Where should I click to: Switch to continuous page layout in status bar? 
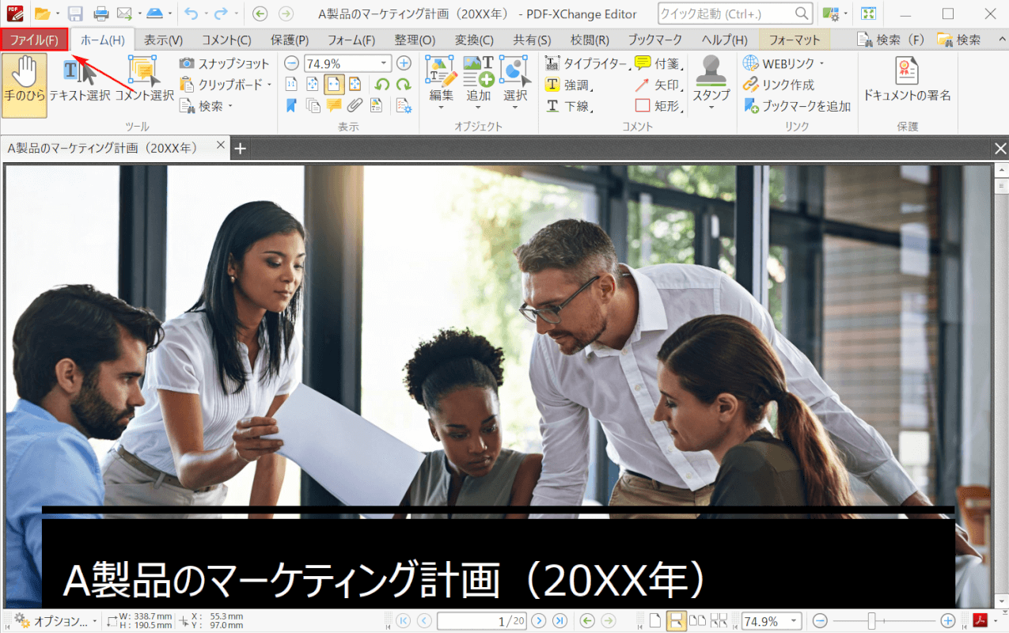click(x=677, y=621)
